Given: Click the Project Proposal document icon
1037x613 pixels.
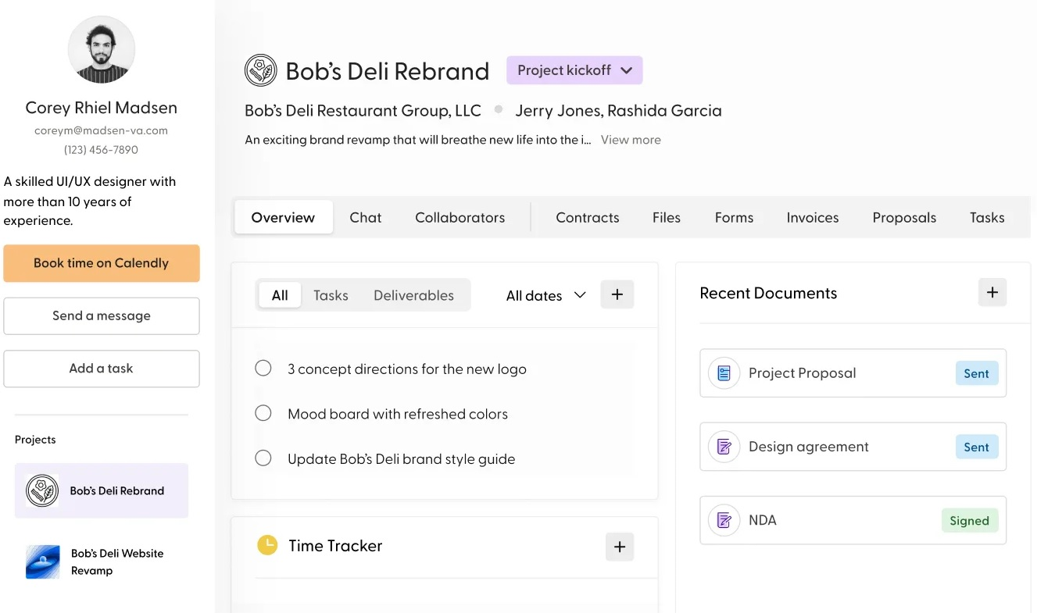Looking at the screenshot, I should point(724,373).
